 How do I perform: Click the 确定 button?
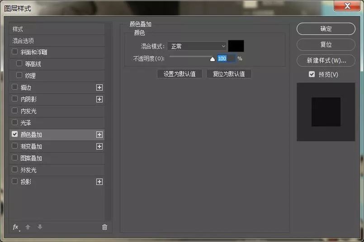click(x=326, y=29)
